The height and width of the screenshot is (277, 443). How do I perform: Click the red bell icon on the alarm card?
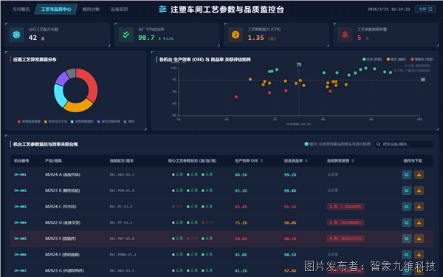tap(345, 35)
